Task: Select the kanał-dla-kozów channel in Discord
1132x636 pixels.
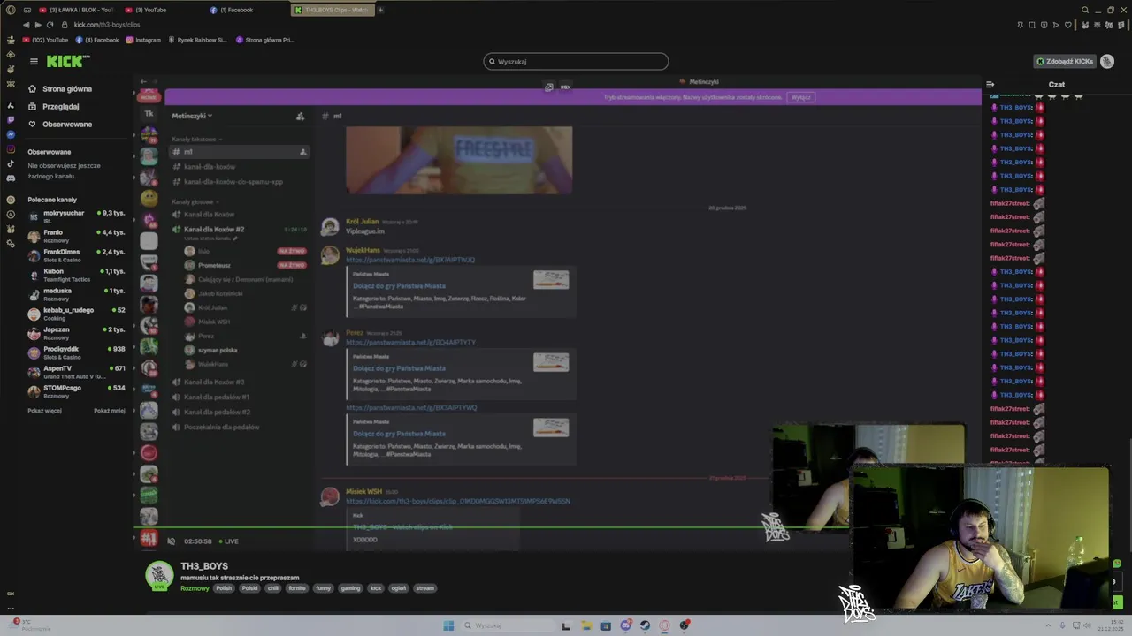Action: tap(210, 167)
